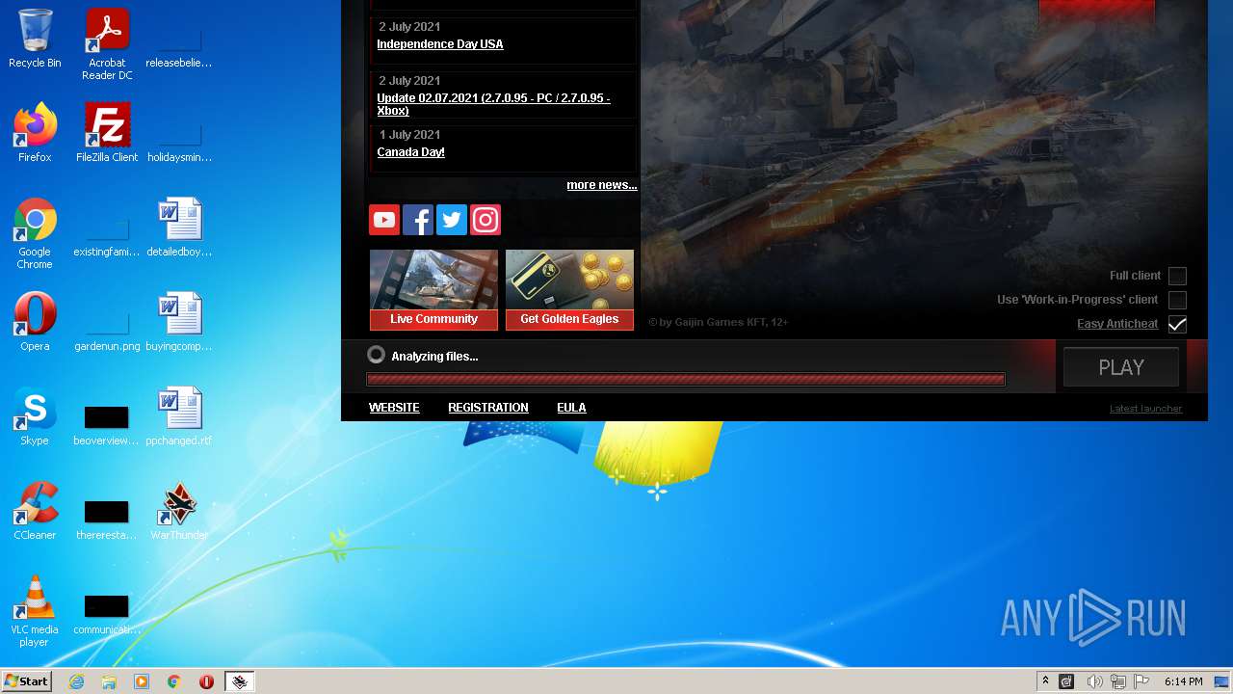Viewport: 1233px width, 694px height.
Task: Click the Analyzing files progress bar
Action: pos(686,380)
